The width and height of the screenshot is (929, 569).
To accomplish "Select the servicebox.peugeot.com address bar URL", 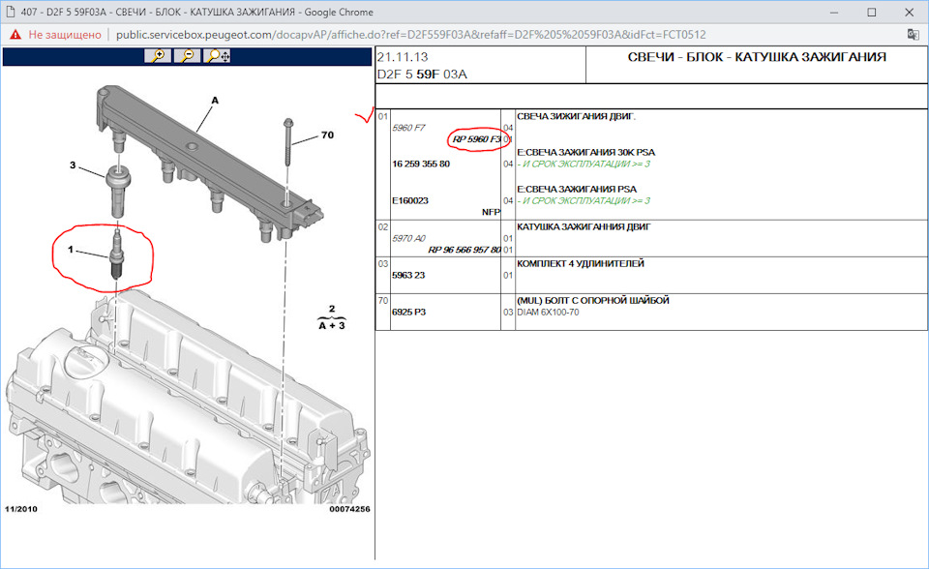I will coord(410,35).
